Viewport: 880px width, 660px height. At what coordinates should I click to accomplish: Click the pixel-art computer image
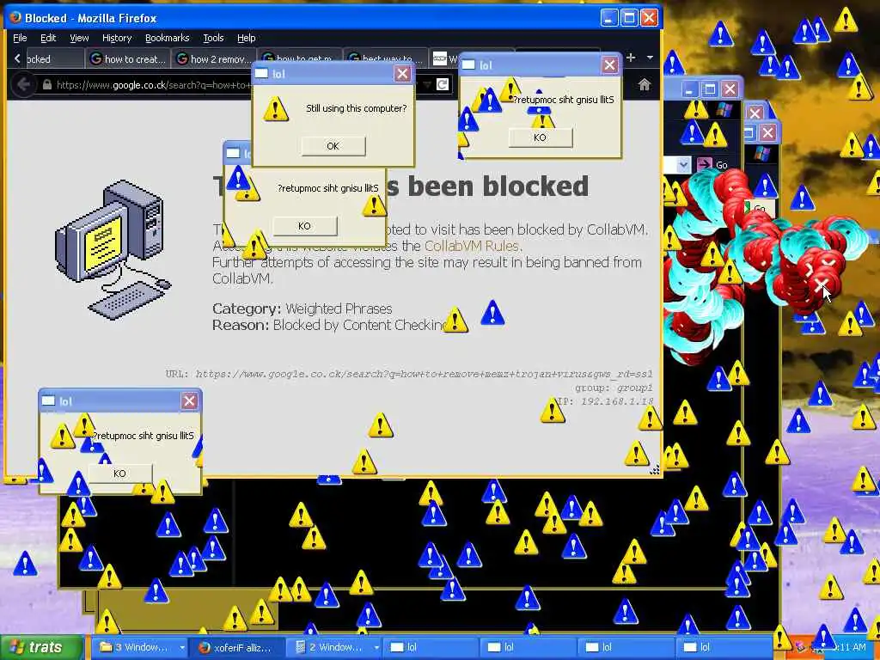coord(113,250)
